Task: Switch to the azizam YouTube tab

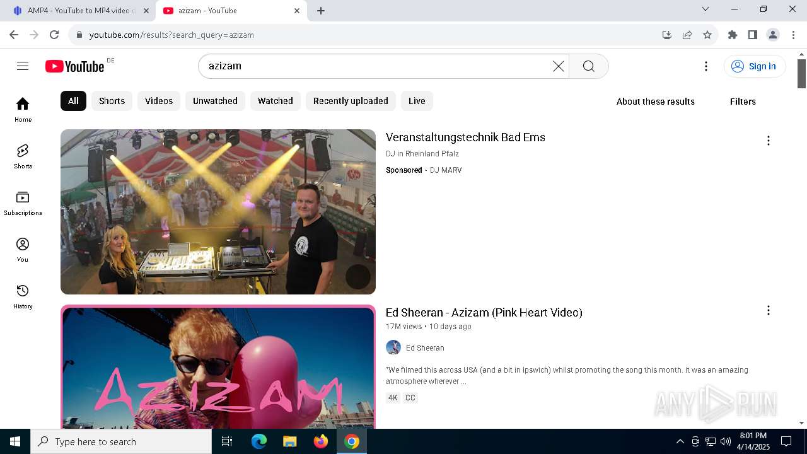Action: click(231, 11)
